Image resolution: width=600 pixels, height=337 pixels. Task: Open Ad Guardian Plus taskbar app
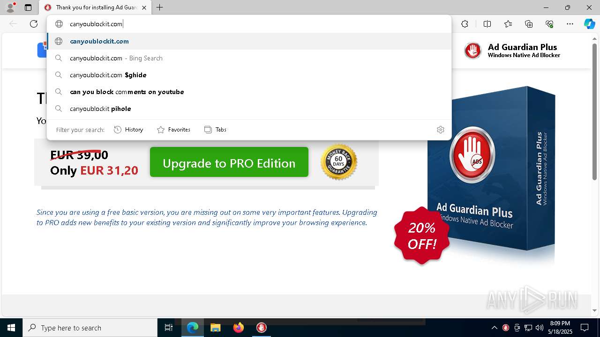(x=262, y=328)
